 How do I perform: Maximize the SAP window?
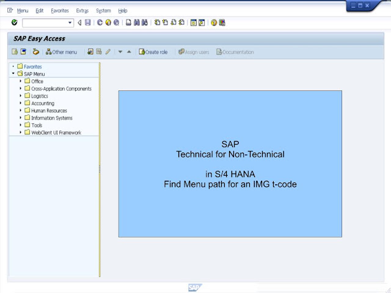[360, 5]
